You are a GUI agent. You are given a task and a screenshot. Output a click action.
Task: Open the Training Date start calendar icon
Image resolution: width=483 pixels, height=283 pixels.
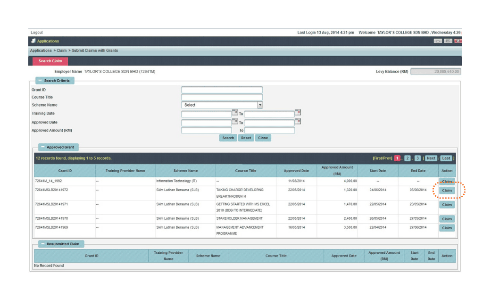[235, 112]
